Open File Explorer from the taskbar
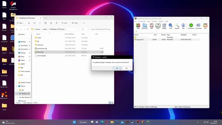The width and height of the screenshot is (222, 125). coord(112,122)
